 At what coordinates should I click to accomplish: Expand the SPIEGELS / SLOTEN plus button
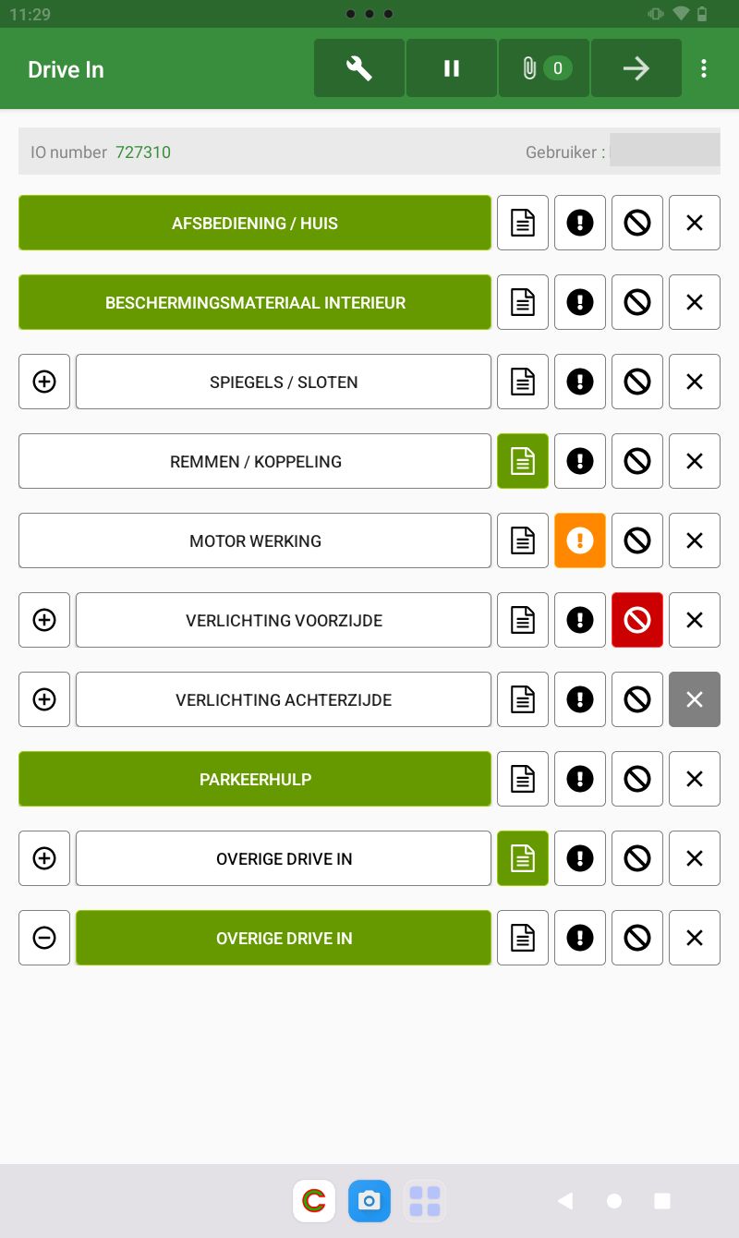tap(44, 382)
